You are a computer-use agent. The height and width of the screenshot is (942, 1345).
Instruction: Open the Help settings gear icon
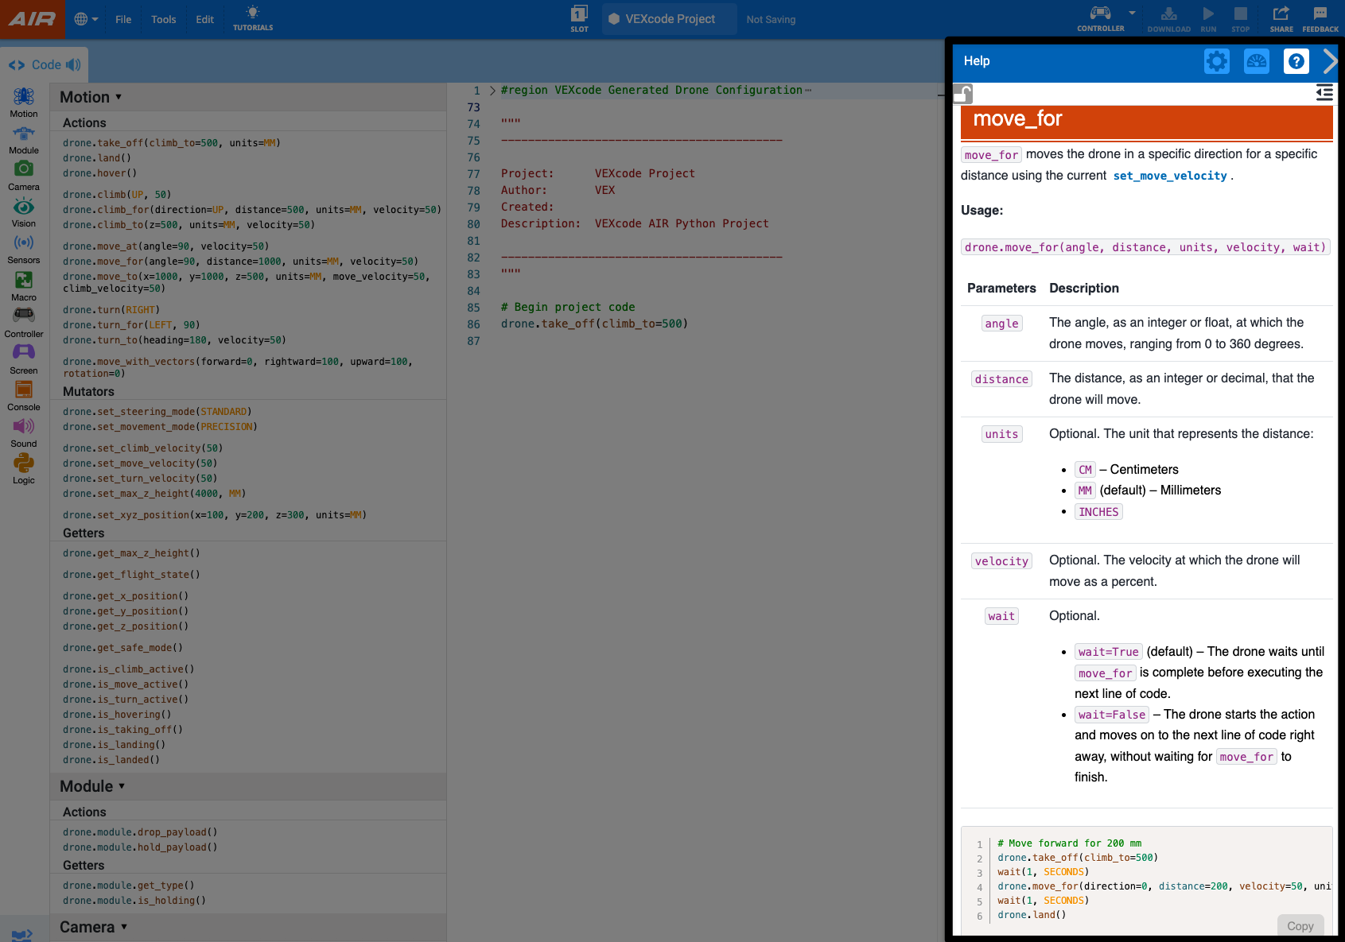click(x=1216, y=60)
